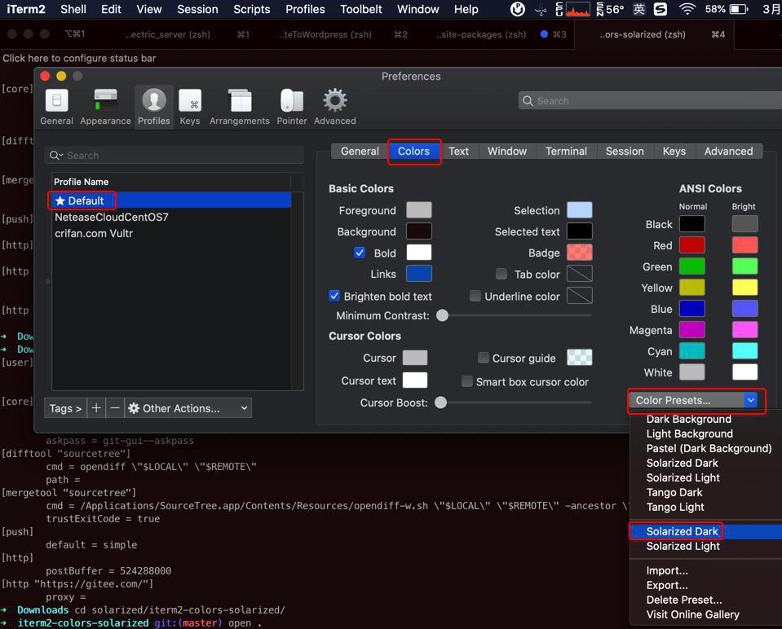Click the Badge color swatch
This screenshot has height=629, width=782.
580,253
